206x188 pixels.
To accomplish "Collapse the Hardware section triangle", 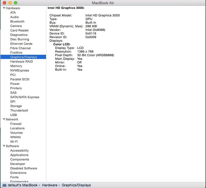I will click(4, 8).
